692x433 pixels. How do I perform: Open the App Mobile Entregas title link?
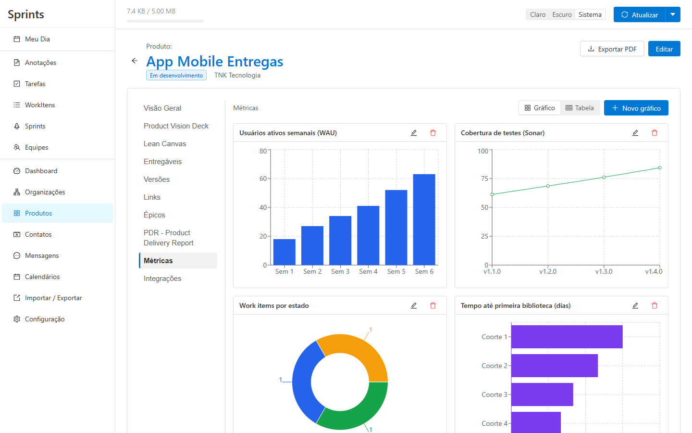(x=215, y=62)
